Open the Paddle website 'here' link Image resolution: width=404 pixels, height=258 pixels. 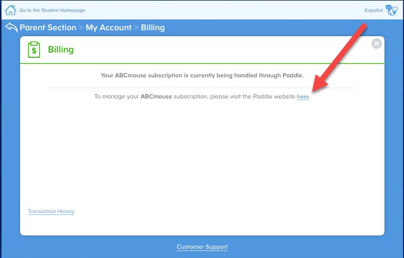[302, 97]
